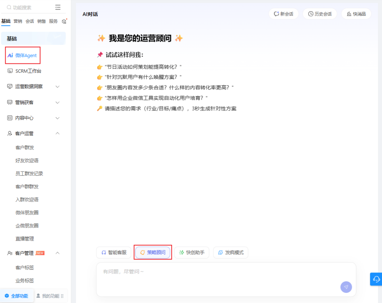The image size is (382, 303).
Task: Click the headset icon in 智能客服
Action: pyautogui.click(x=104, y=253)
